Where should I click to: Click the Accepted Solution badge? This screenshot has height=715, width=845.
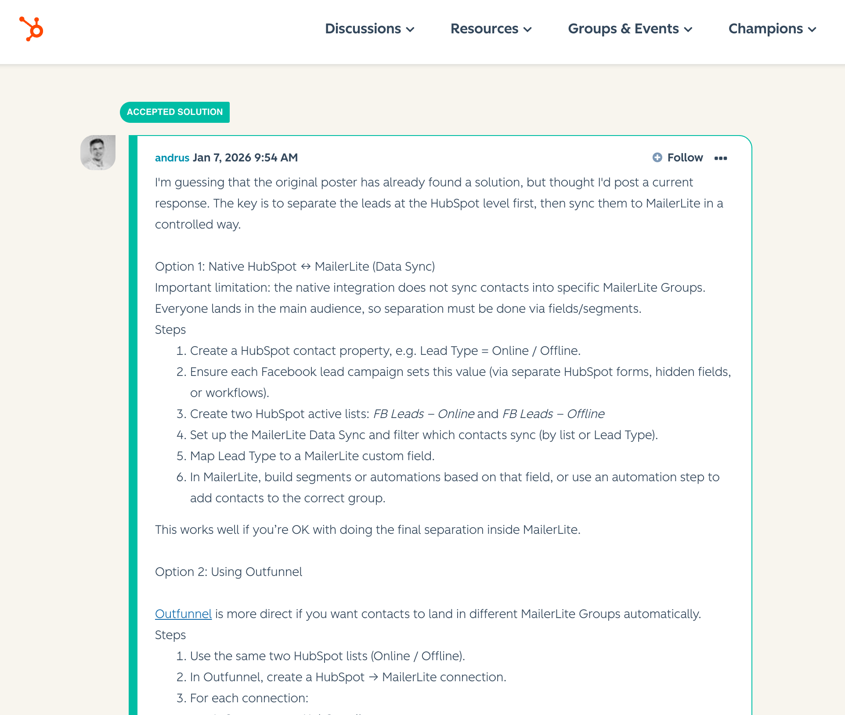(x=175, y=112)
